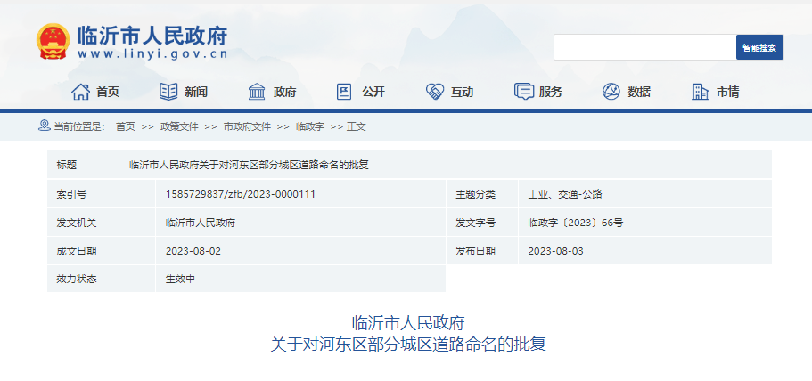Click the 工业、交通-公路 category value
The image size is (812, 381).
pyautogui.click(x=565, y=194)
